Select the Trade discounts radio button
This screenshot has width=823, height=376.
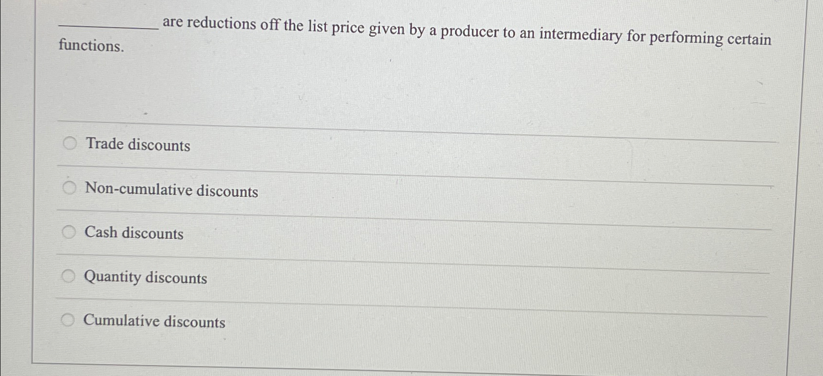tap(69, 143)
